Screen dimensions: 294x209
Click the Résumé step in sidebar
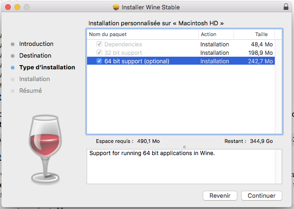pyautogui.click(x=30, y=91)
